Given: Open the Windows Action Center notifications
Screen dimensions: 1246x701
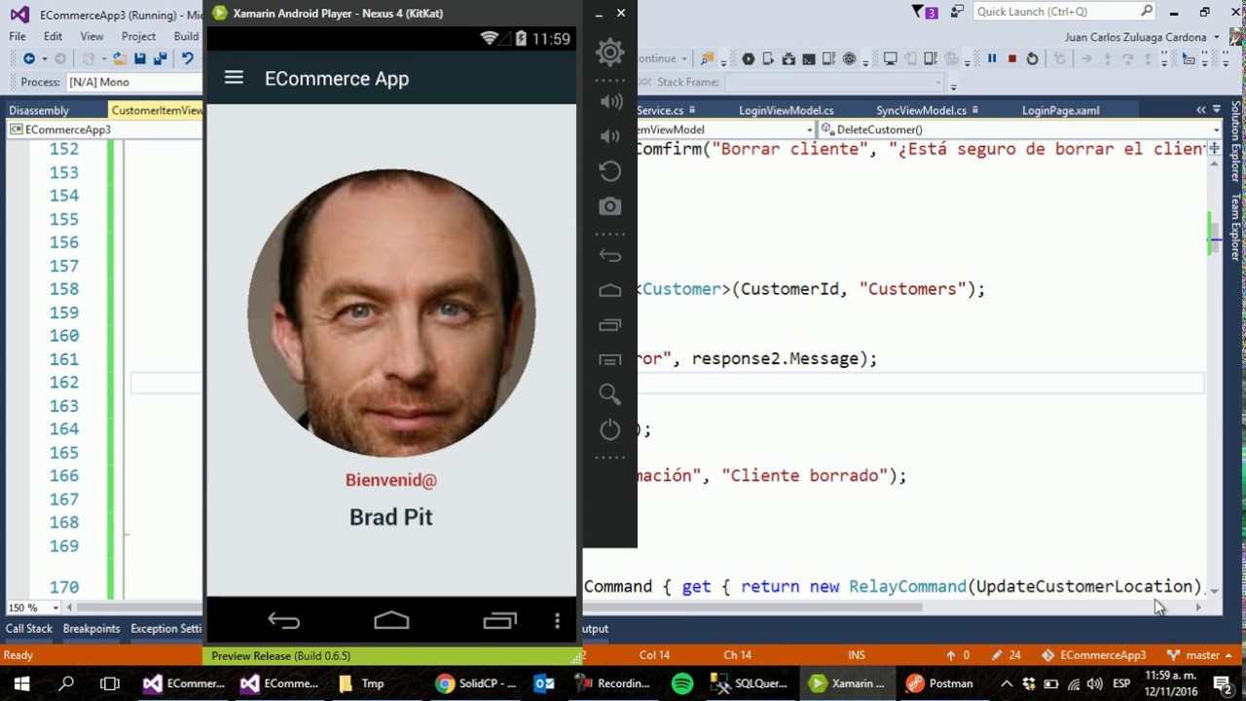Looking at the screenshot, I should point(1224,683).
